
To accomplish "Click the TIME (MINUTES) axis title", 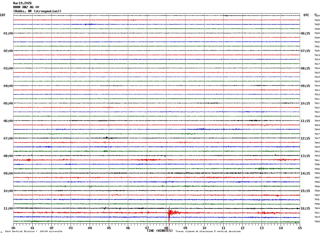I will (x=160, y=231).
